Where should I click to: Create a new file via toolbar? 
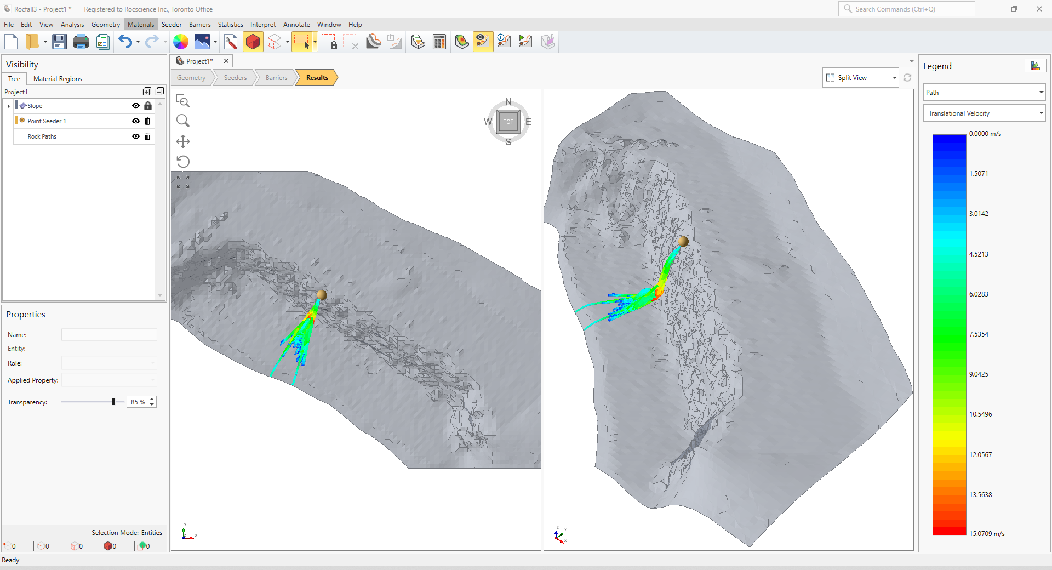(11, 42)
